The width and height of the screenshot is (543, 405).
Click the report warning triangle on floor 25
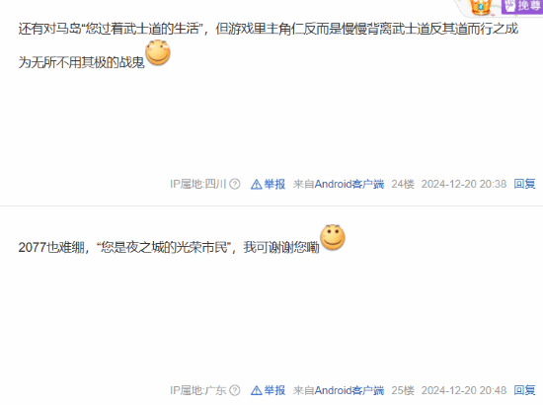[x=257, y=391]
